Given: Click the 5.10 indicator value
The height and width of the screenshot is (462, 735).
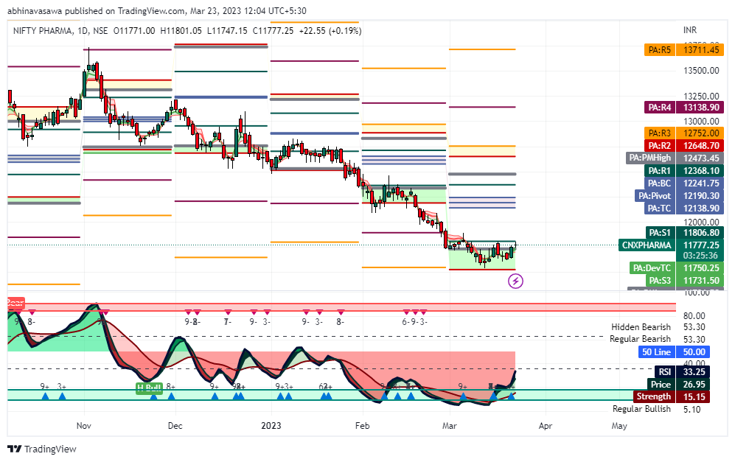Looking at the screenshot, I should pyautogui.click(x=692, y=410).
